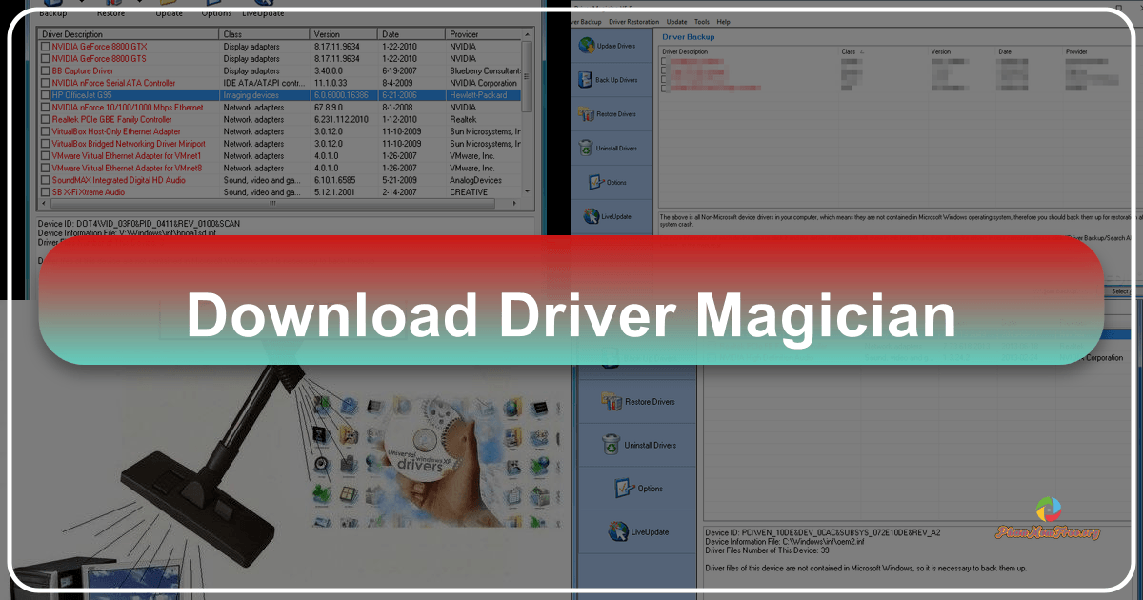Click the Update Drivers sidebar icon

tap(609, 45)
